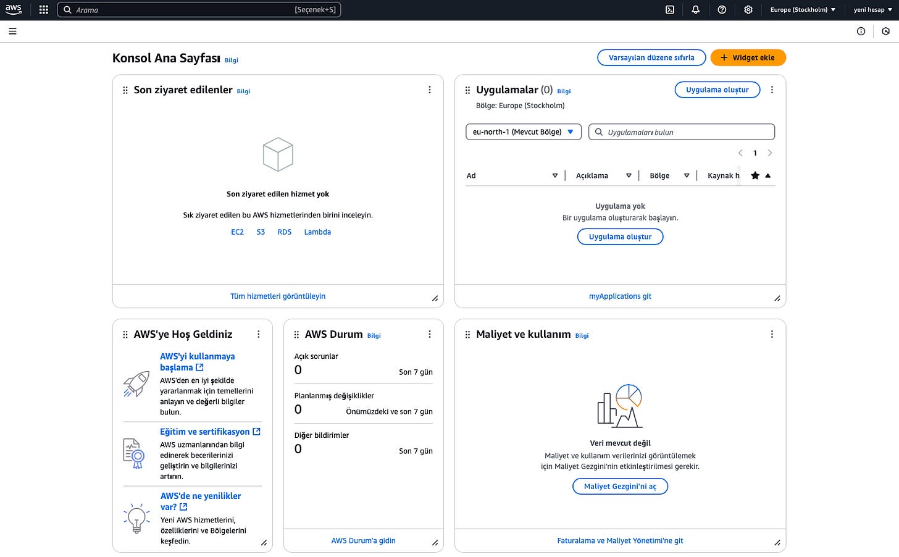Click the hexagon clock icon at right edge
Image resolution: width=899 pixels, height=557 pixels.
(885, 31)
